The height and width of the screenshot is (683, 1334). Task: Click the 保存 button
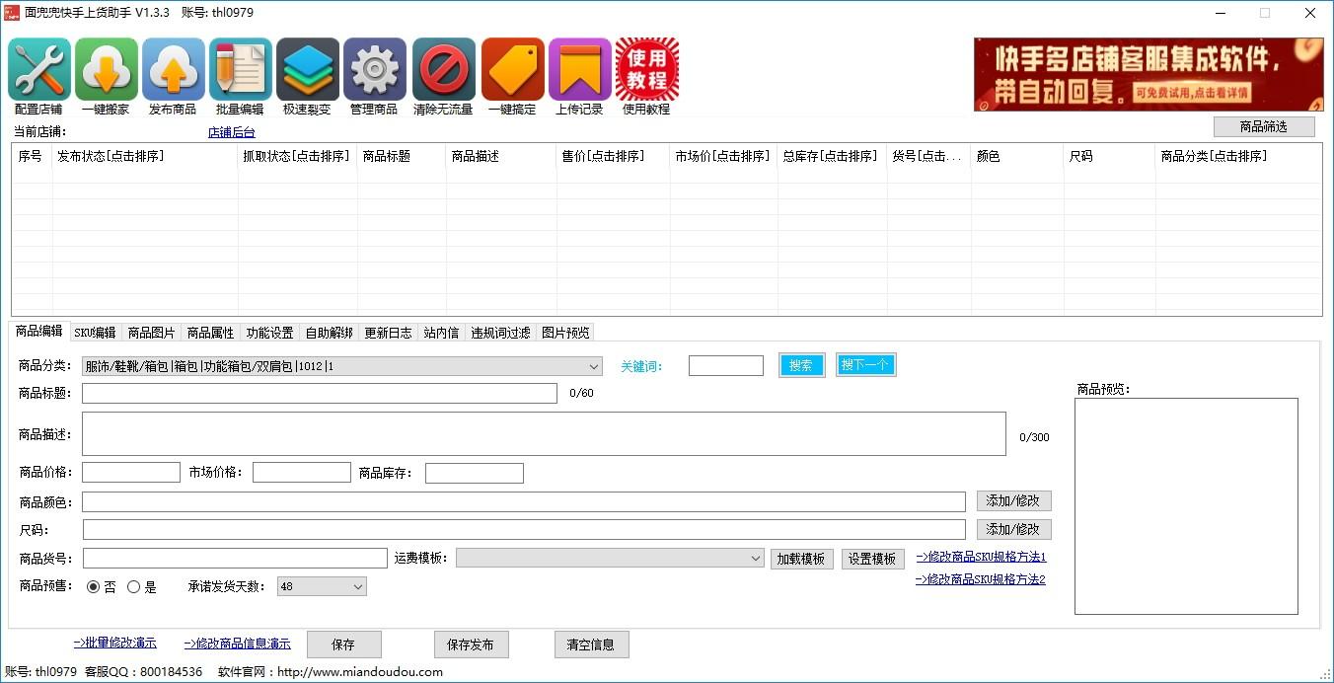coord(344,645)
